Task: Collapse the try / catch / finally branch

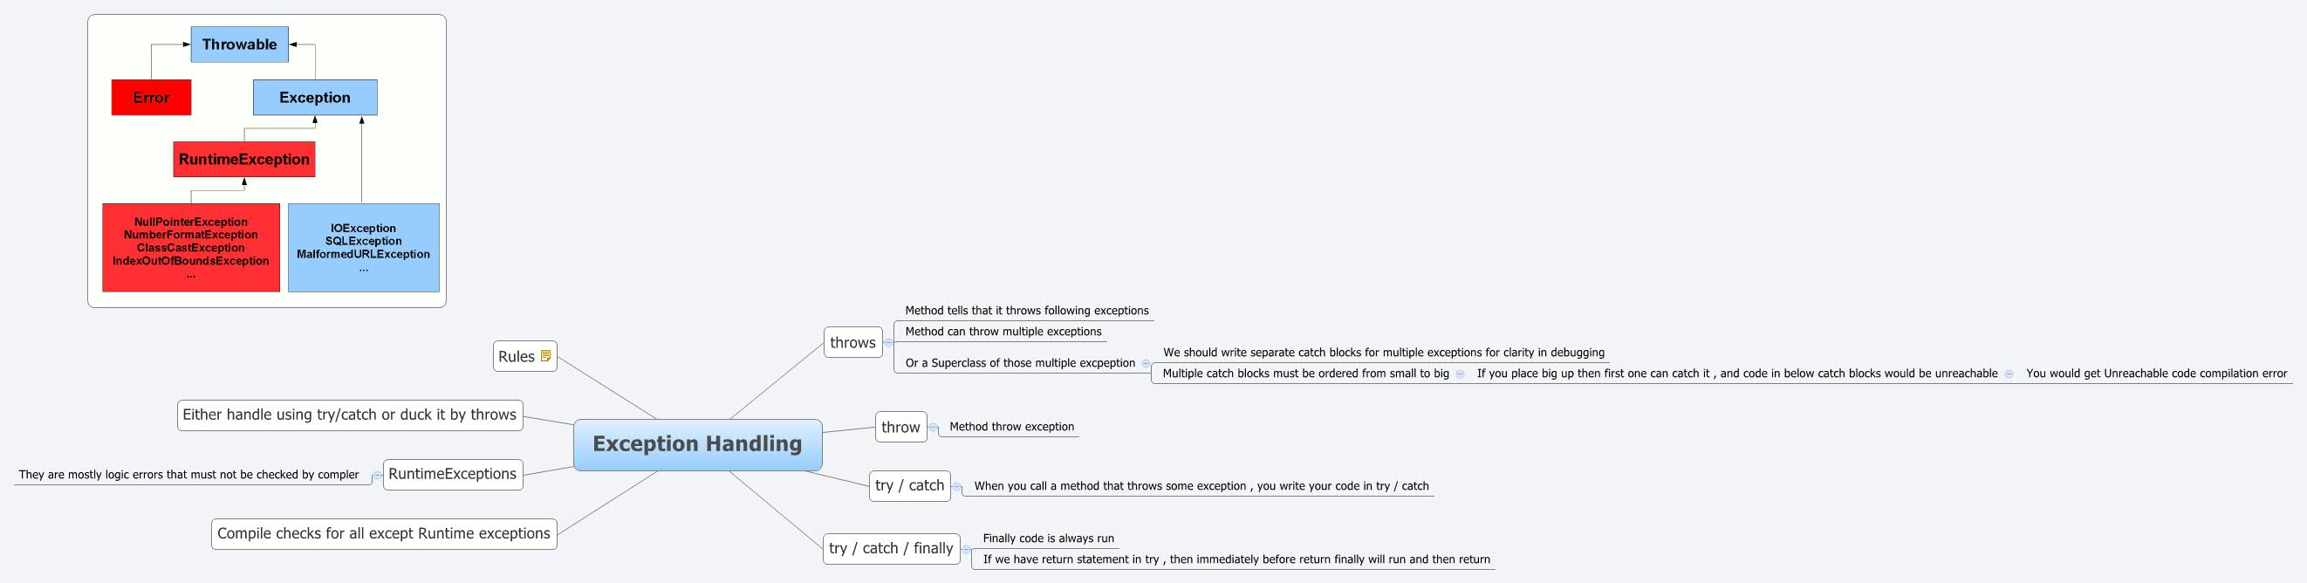Action: click(x=965, y=549)
